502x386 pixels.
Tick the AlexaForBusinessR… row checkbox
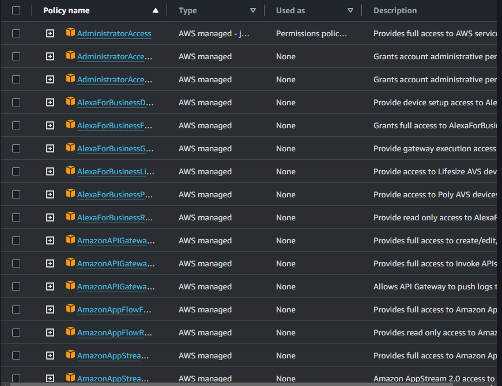click(x=16, y=217)
